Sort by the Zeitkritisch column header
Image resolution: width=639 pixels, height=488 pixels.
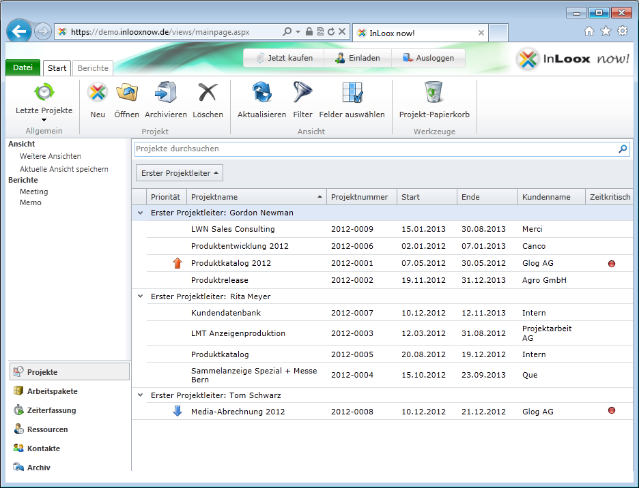pyautogui.click(x=609, y=197)
